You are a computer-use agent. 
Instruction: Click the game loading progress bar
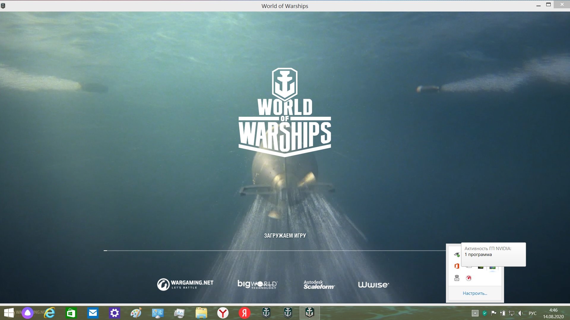275,251
